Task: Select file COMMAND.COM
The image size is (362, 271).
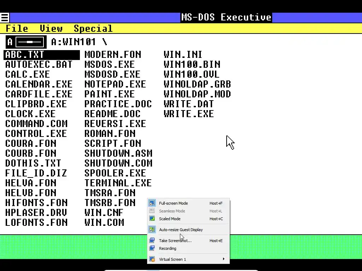Action: coord(36,124)
